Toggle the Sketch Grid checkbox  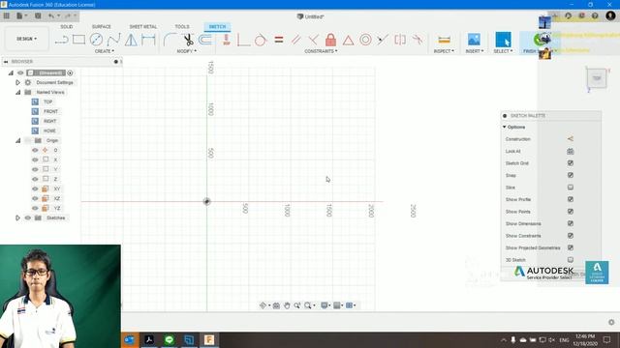coord(571,163)
